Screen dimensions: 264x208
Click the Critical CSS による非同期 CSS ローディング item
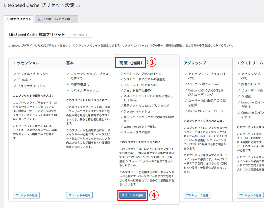pos(206,92)
